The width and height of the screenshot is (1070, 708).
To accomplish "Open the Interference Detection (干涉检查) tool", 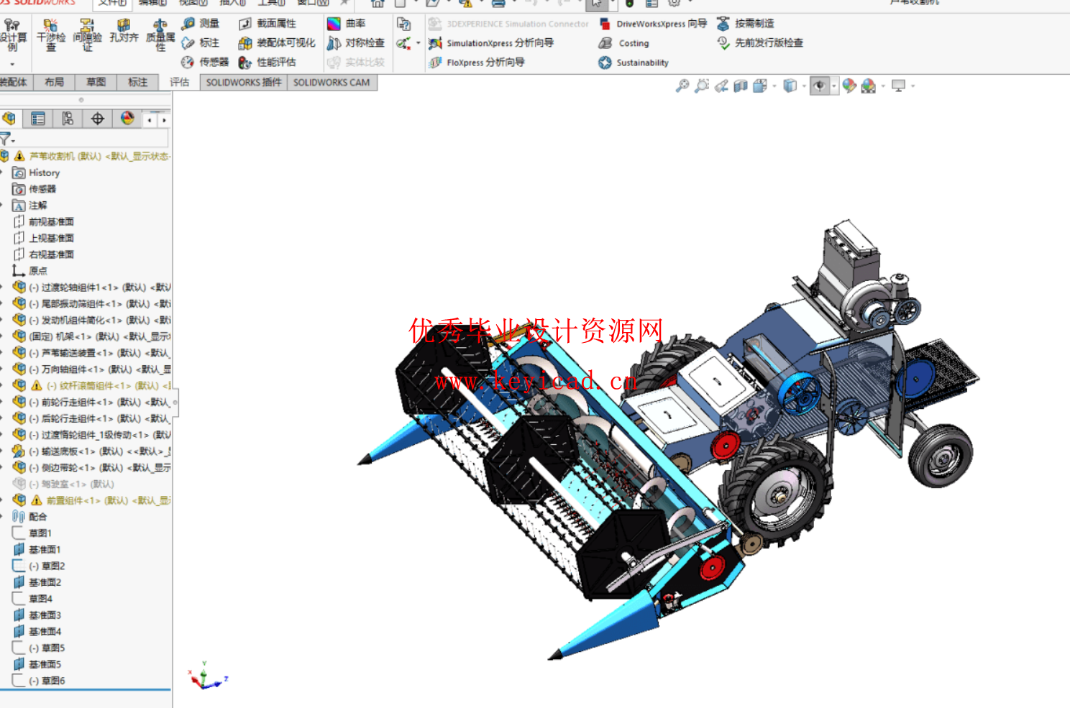I will click(x=50, y=35).
